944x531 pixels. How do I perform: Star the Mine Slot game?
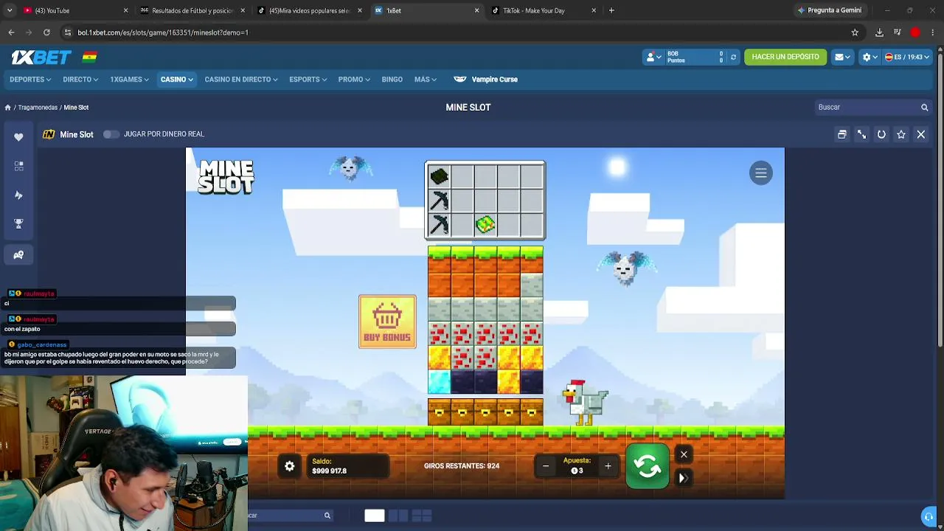901,134
